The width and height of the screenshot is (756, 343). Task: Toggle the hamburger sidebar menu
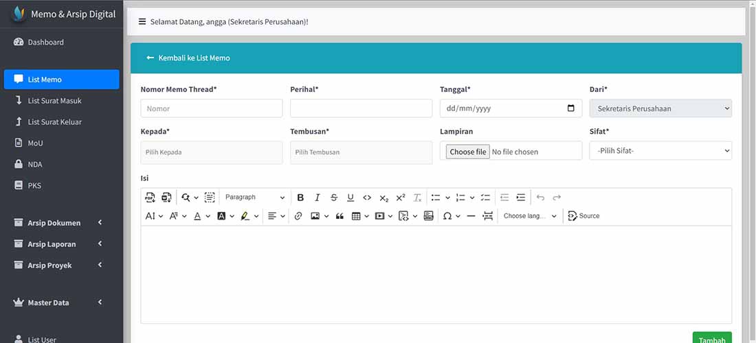(x=142, y=22)
